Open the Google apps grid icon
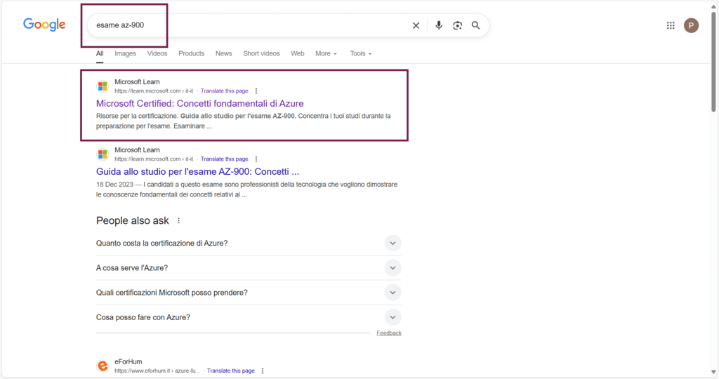The width and height of the screenshot is (719, 379). (x=671, y=26)
